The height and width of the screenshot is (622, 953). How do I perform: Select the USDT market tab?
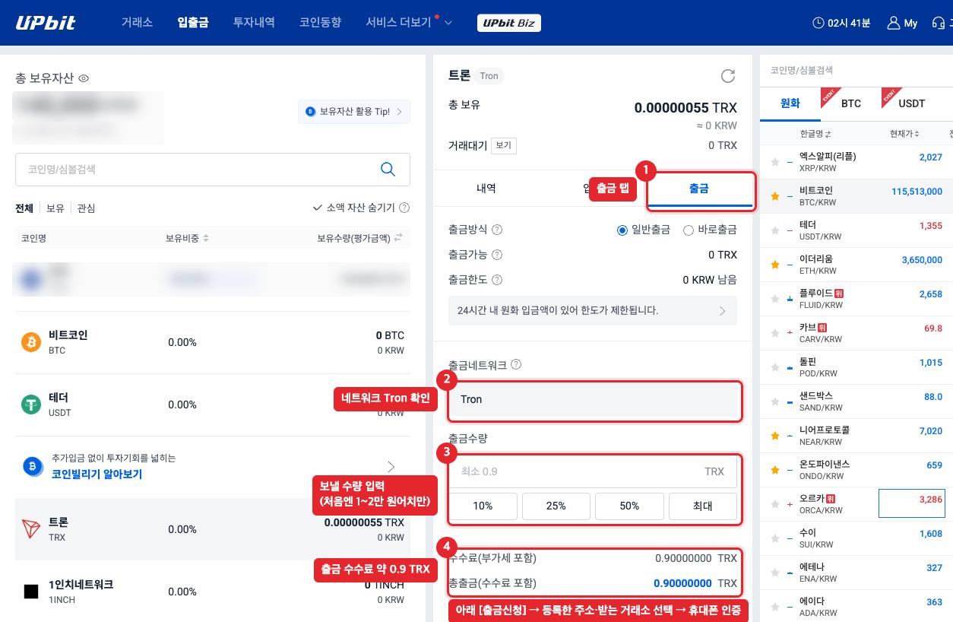click(x=912, y=103)
